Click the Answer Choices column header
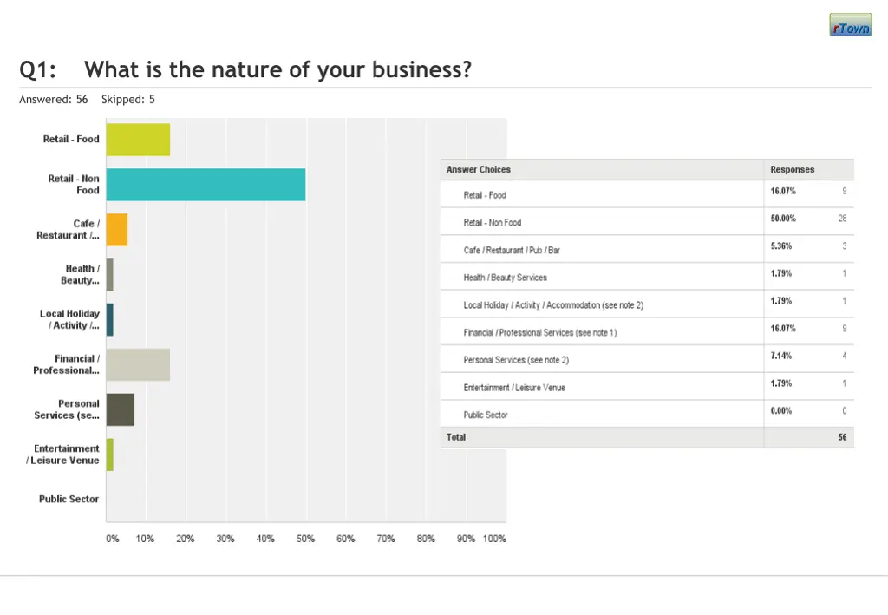 point(479,170)
